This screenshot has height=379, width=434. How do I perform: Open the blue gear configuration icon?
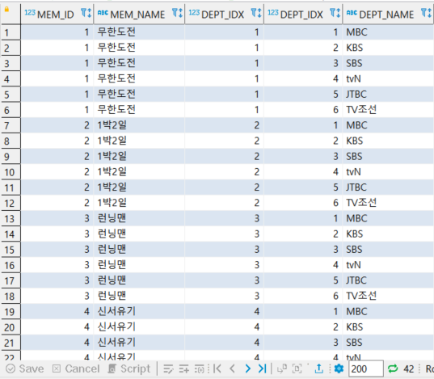click(x=339, y=368)
